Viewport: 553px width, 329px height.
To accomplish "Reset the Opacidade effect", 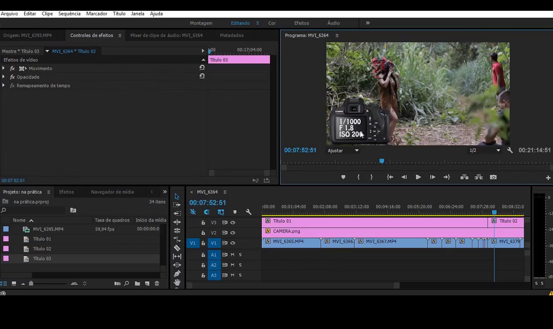I will click(x=202, y=76).
